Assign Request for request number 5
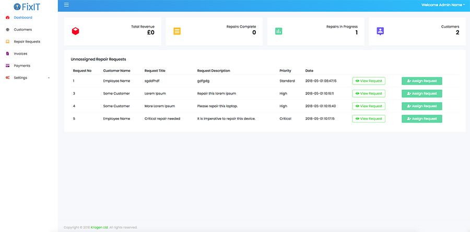Screen dimensions: 470x232 click(422, 118)
